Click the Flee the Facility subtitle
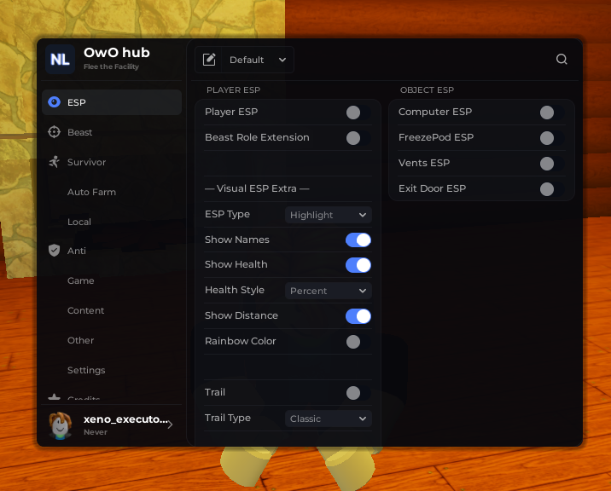 [111, 66]
